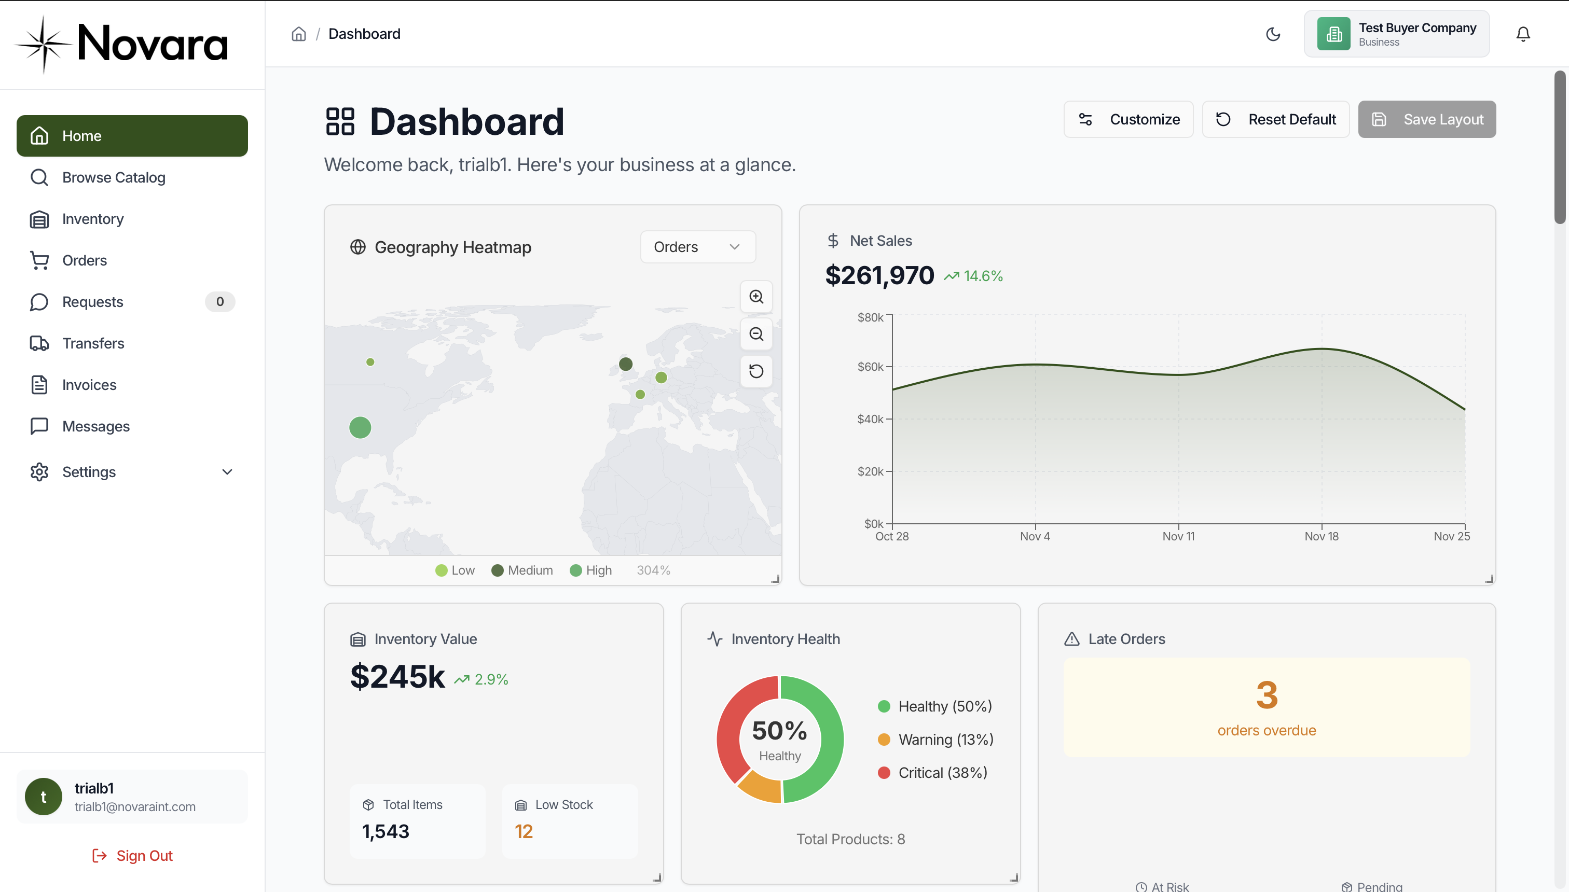Go to Home in sidebar
Screen dimensions: 1569x892
[132, 136]
